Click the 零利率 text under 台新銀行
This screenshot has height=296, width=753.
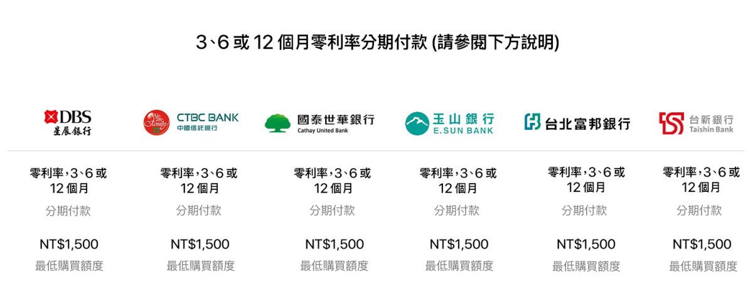tap(702, 180)
